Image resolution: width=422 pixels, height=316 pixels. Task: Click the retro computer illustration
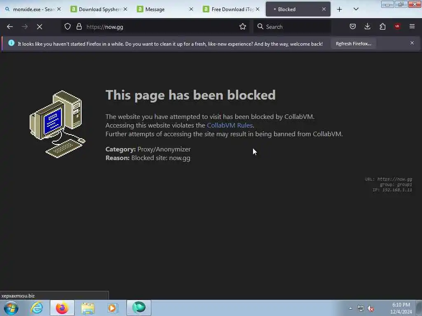point(57,124)
